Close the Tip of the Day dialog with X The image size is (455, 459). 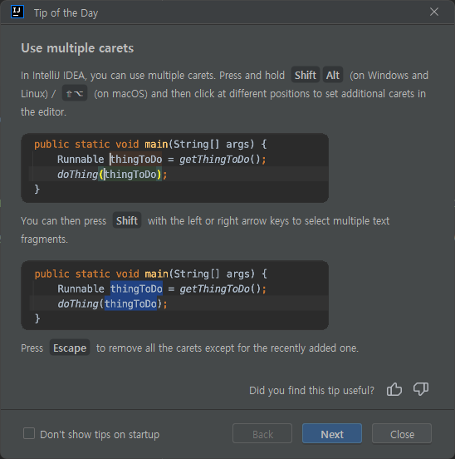434,12
